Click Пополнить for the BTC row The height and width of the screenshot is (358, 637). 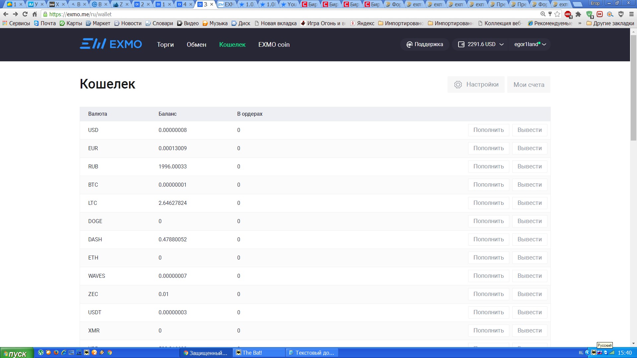pyautogui.click(x=488, y=185)
